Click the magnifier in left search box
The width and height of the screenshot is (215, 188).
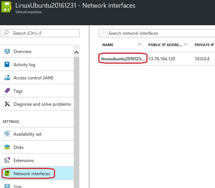click(6, 33)
